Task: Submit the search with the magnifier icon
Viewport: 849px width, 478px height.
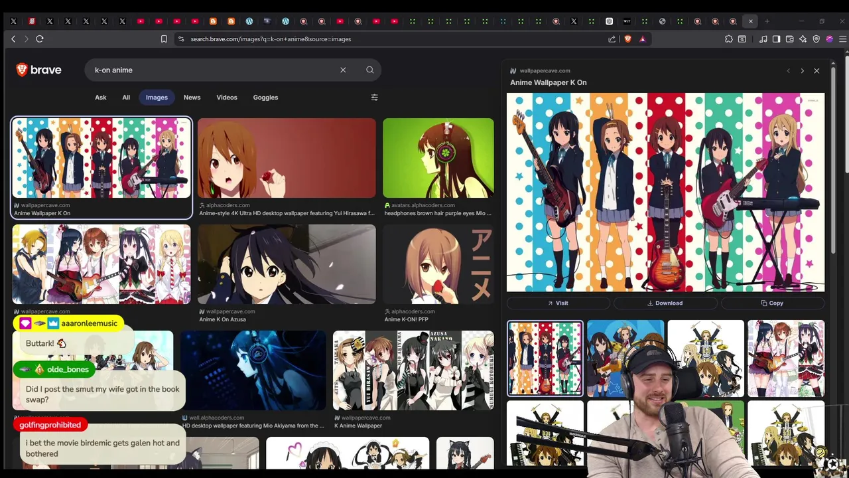Action: 369,70
